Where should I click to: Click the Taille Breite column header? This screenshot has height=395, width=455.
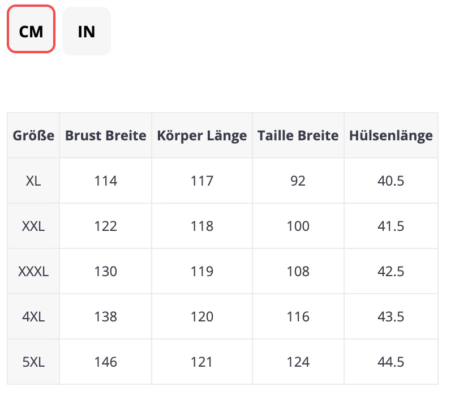[x=298, y=135]
